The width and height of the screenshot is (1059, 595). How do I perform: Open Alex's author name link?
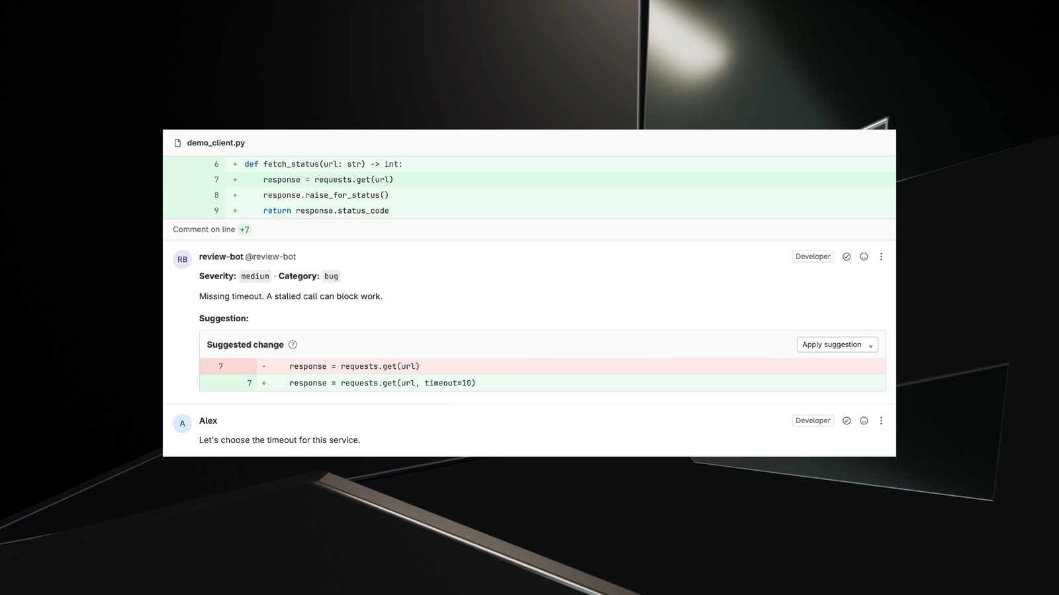pos(208,420)
